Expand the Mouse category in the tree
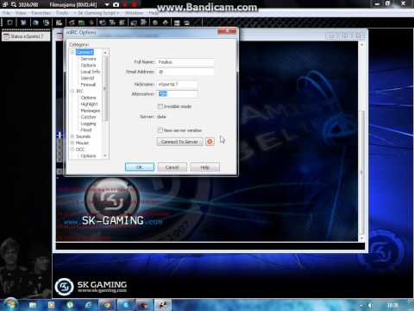 [72, 143]
